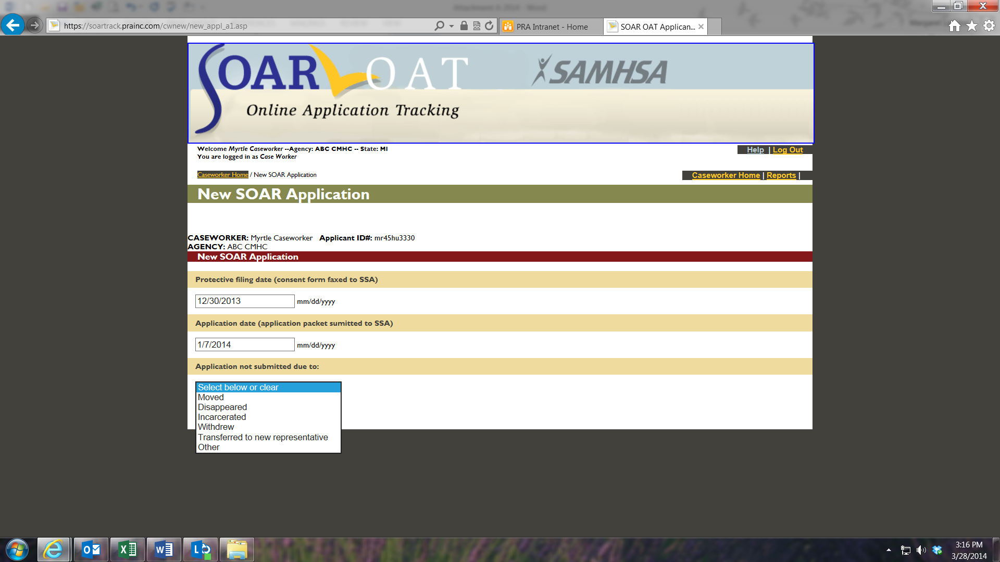Select 'Moved' in the dropdown list
This screenshot has width=1000, height=562.
[x=210, y=398]
